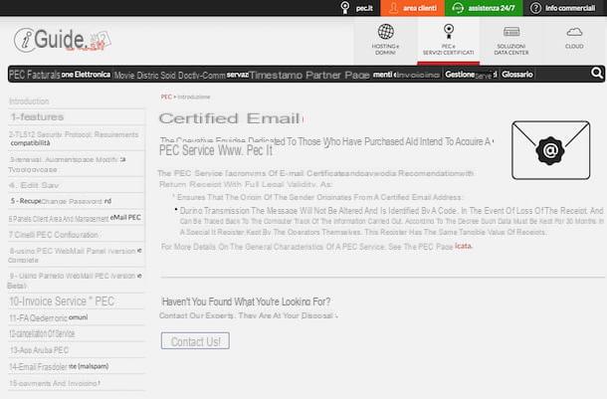607x399 pixels.
Task: Open the PEC page red link
Action: pos(463,246)
